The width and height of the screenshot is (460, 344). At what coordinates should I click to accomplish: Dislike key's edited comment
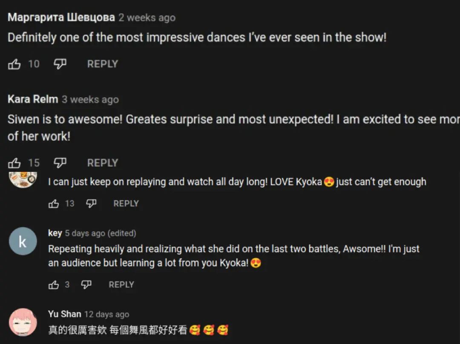86,284
